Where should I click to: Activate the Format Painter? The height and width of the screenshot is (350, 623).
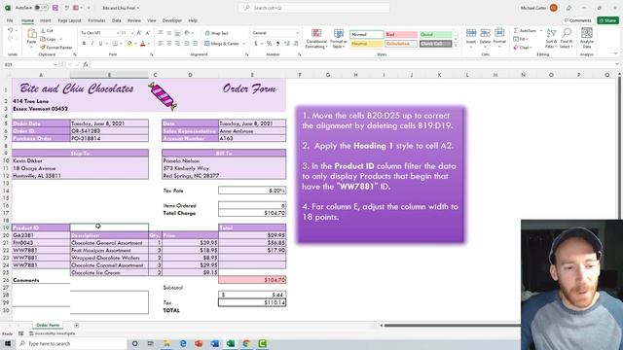point(56,48)
